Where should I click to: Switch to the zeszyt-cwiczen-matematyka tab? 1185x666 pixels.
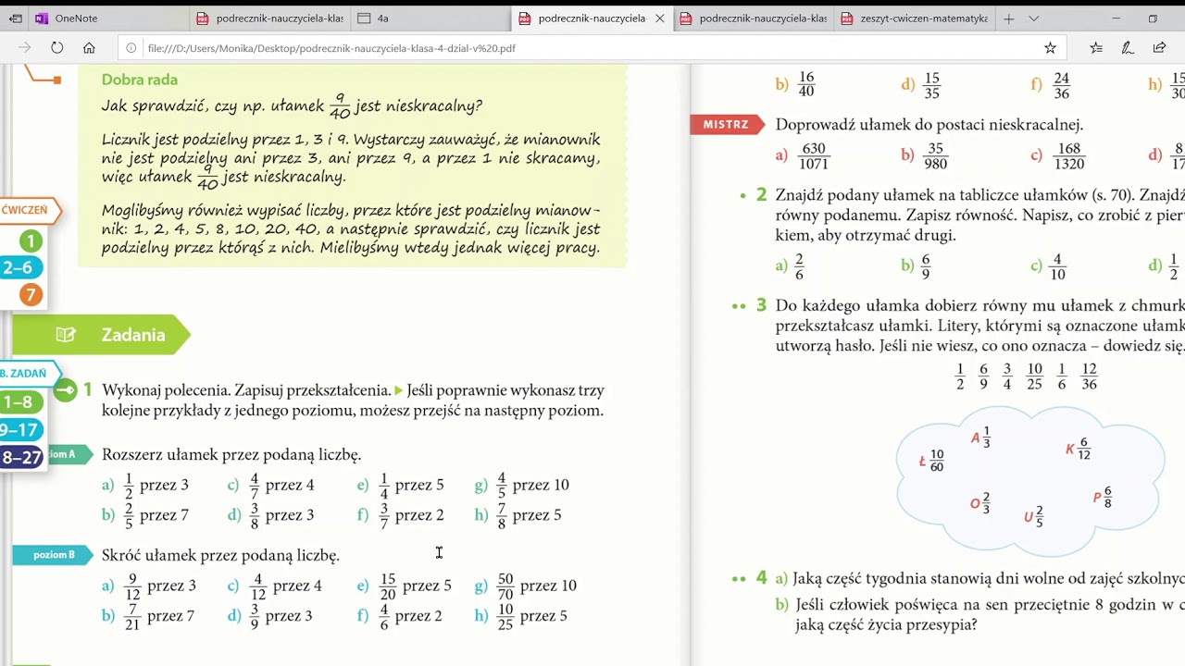click(x=915, y=18)
